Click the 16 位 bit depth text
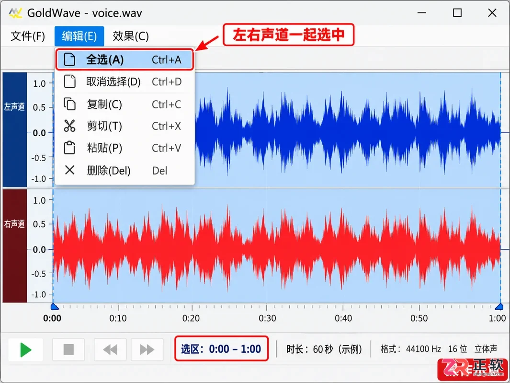This screenshot has width=510, height=383. click(x=458, y=349)
